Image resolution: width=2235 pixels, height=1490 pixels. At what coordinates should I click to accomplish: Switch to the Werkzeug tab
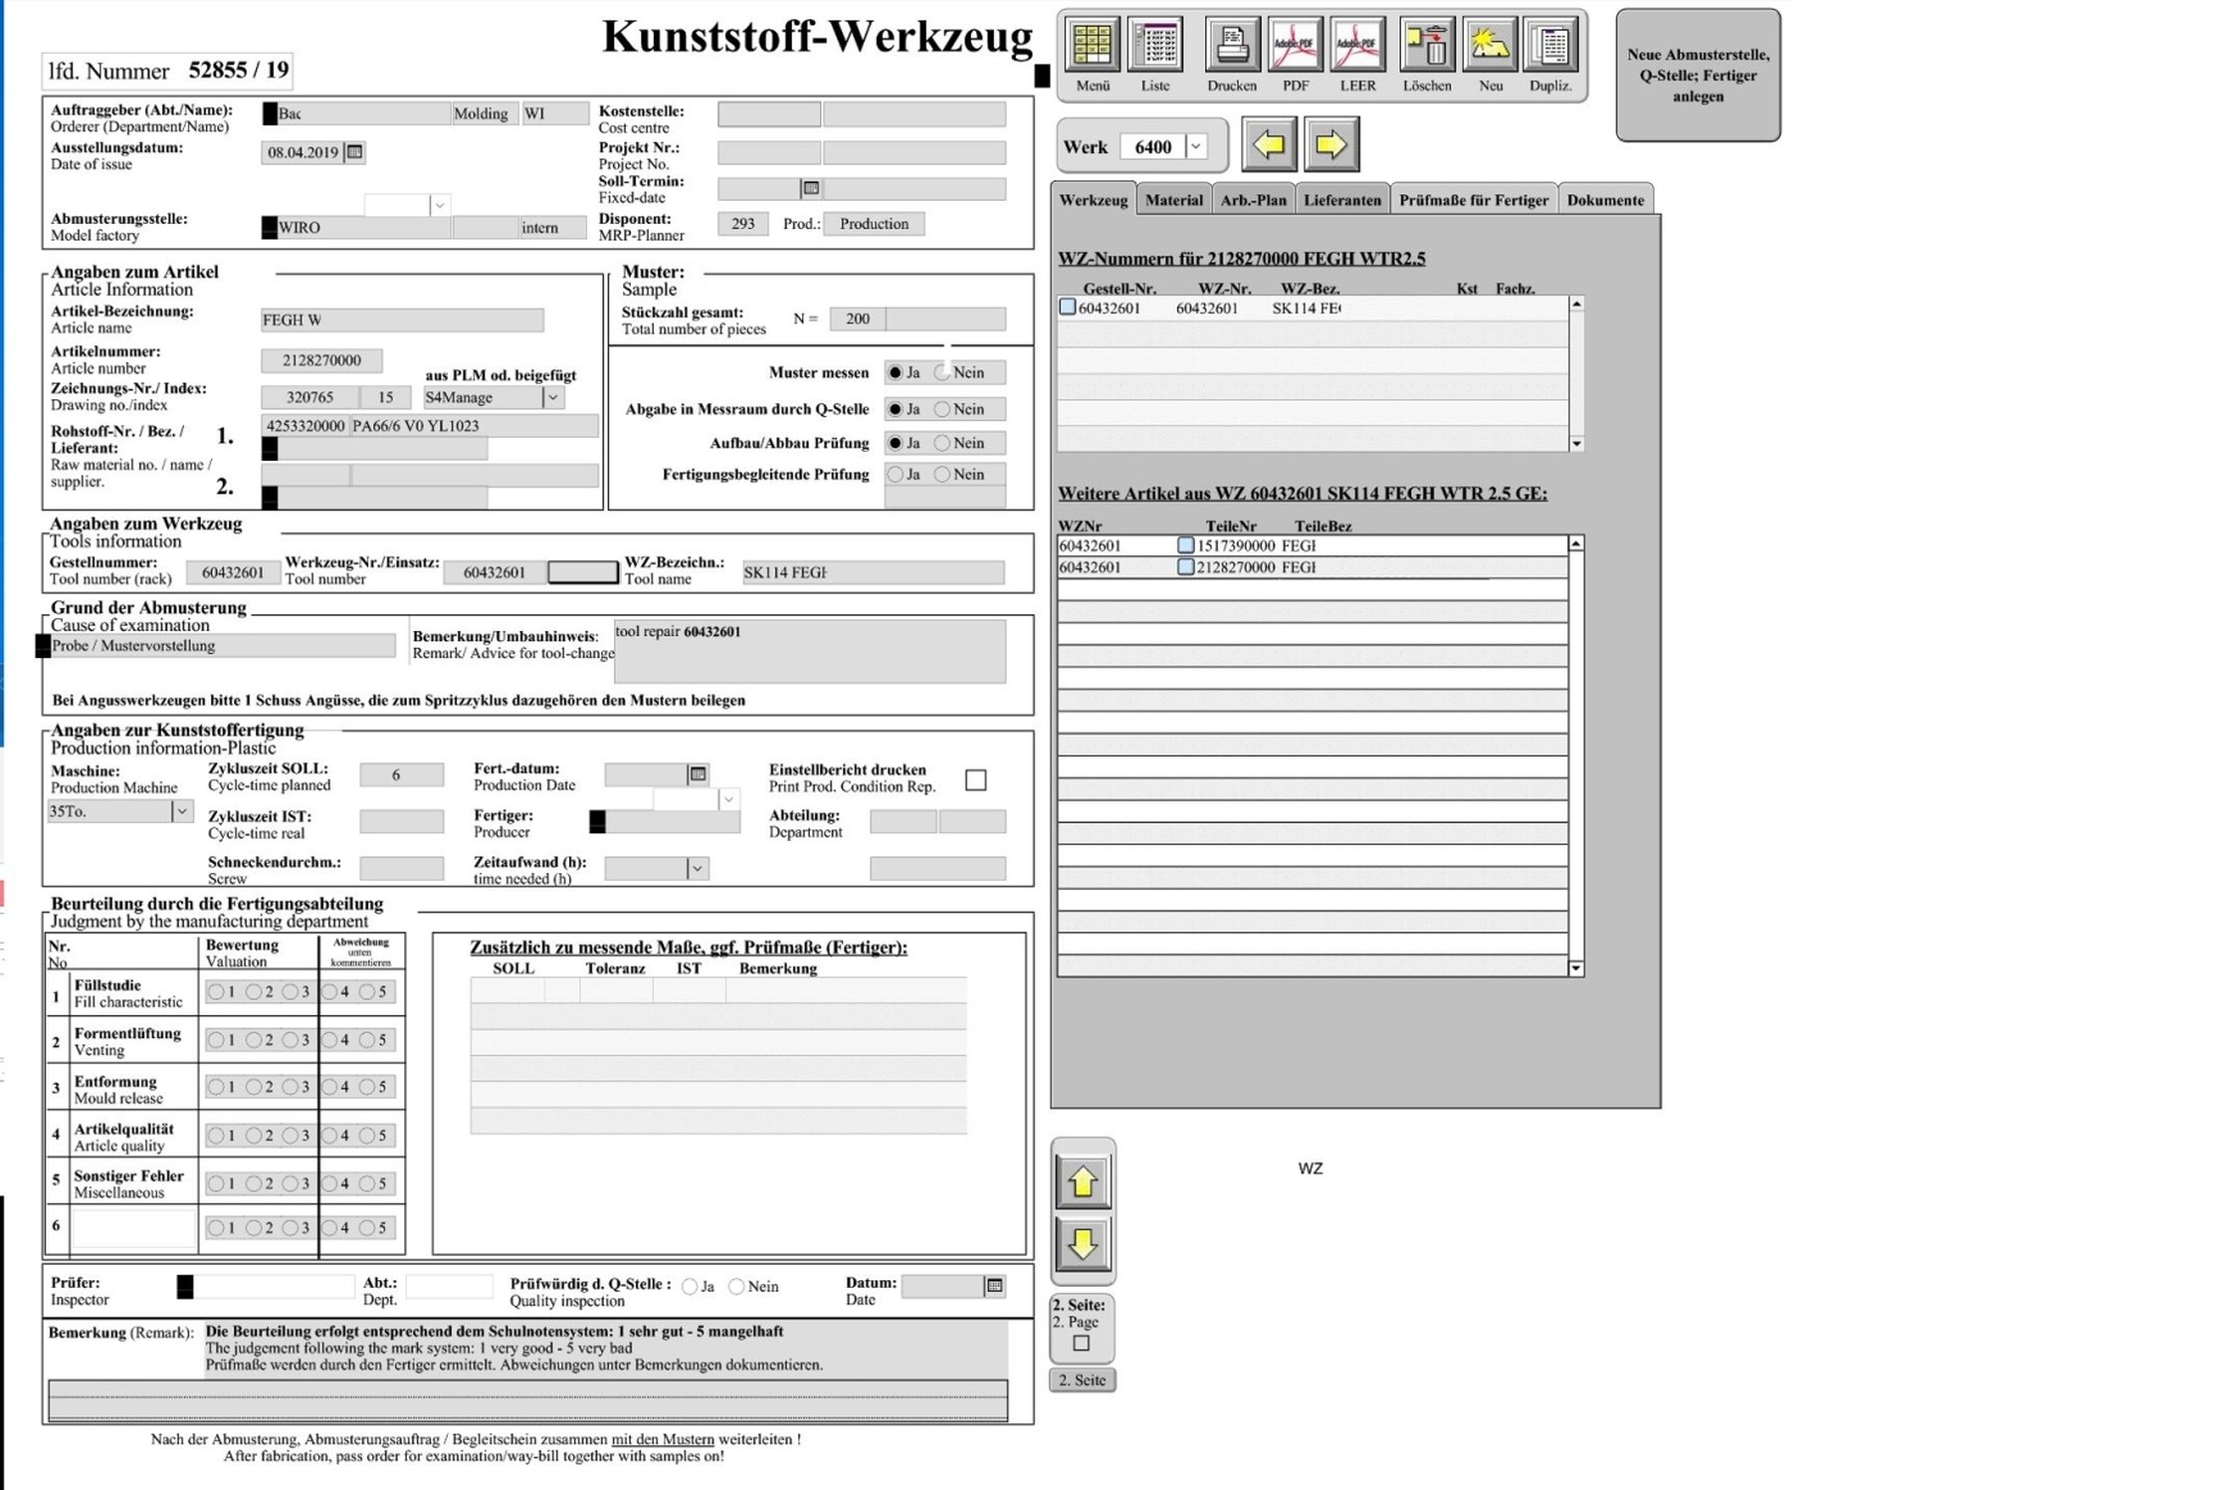[x=1093, y=199]
